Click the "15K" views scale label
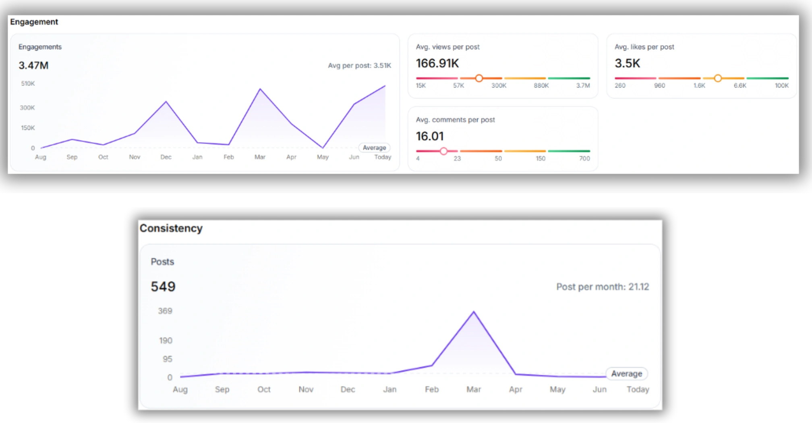Viewport: 812px width, 423px height. point(421,85)
